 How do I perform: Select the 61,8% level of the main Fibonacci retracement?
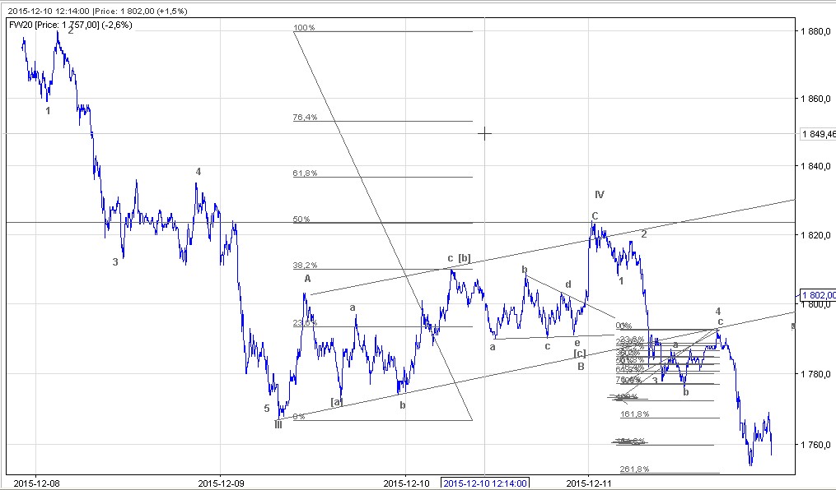coord(305,173)
